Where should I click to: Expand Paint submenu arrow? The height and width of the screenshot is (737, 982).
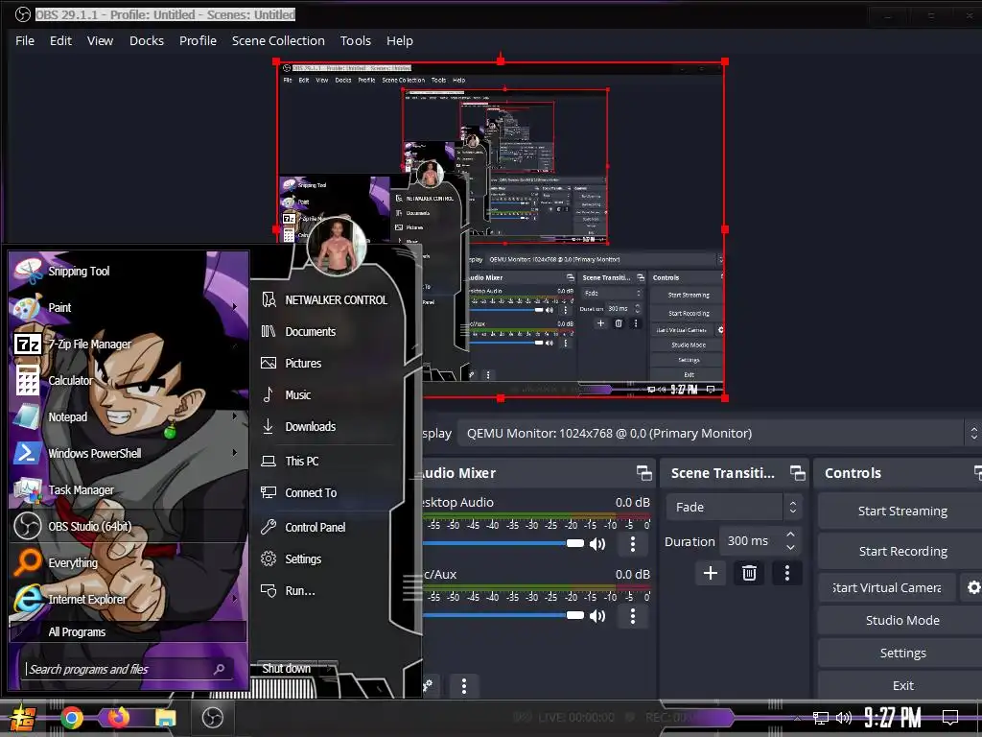pos(235,307)
